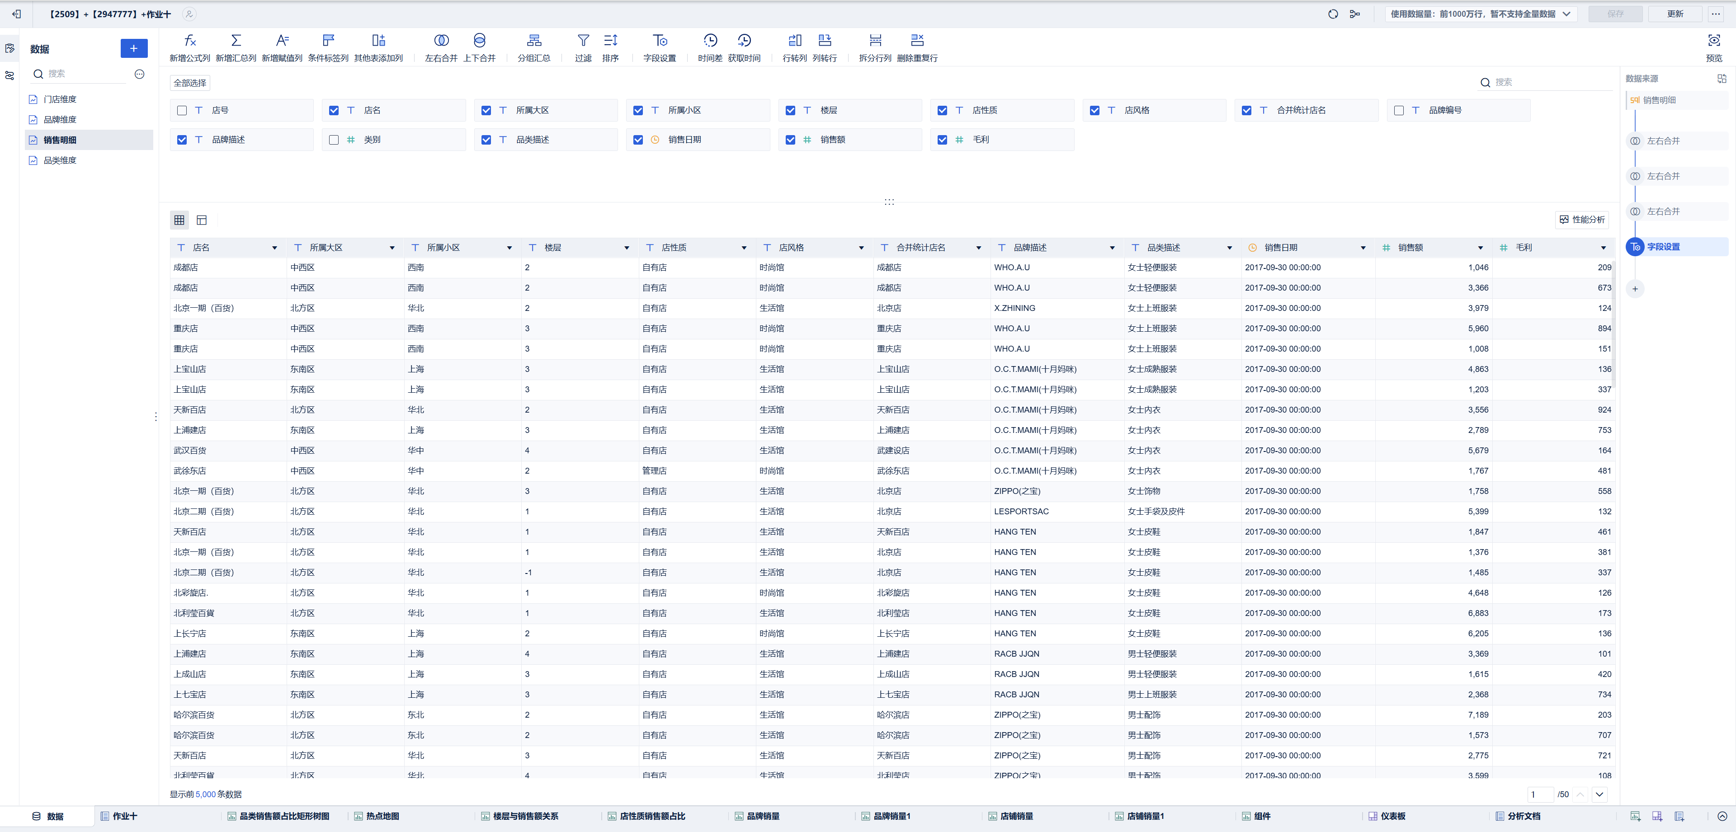
Task: Check the 店号 field checkbox
Action: pyautogui.click(x=182, y=110)
